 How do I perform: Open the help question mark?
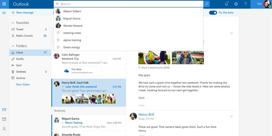tap(245, 4)
